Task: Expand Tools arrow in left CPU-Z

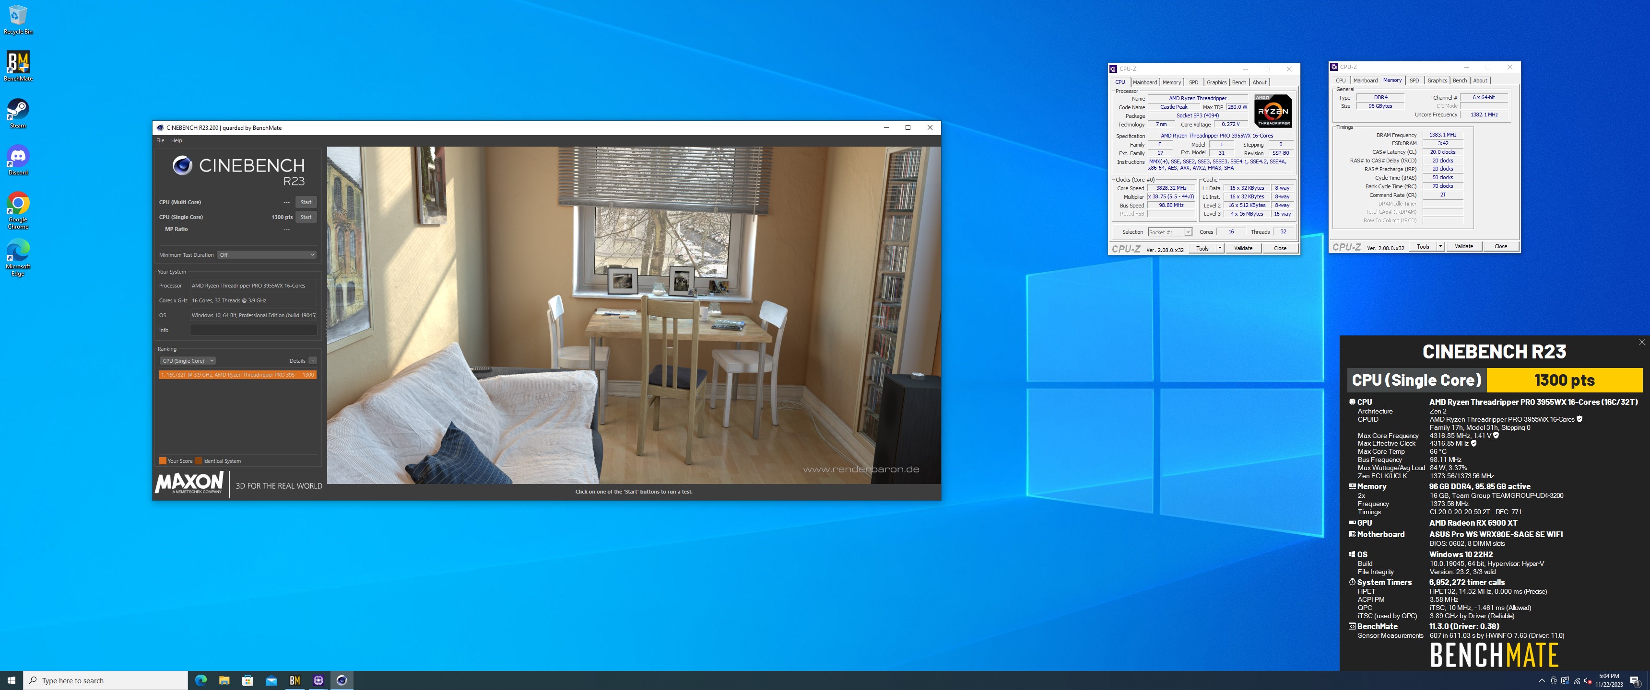Action: point(1220,248)
